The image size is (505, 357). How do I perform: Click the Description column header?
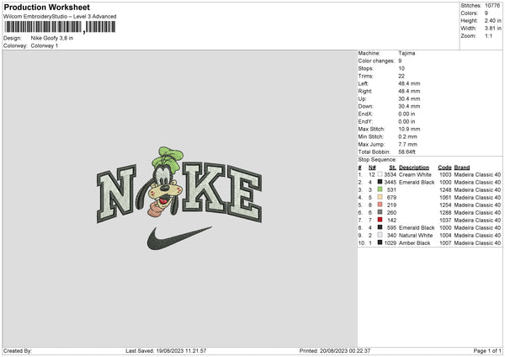(414, 168)
